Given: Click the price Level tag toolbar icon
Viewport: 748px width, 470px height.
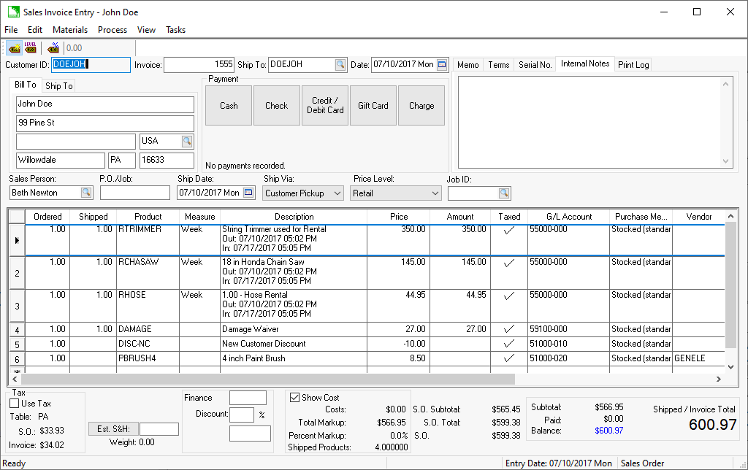Looking at the screenshot, I should coord(31,48).
